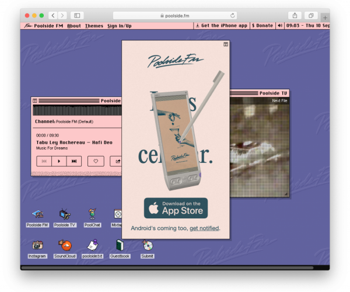Go back with Safari back arrow
This screenshot has height=292, width=350.
point(53,15)
